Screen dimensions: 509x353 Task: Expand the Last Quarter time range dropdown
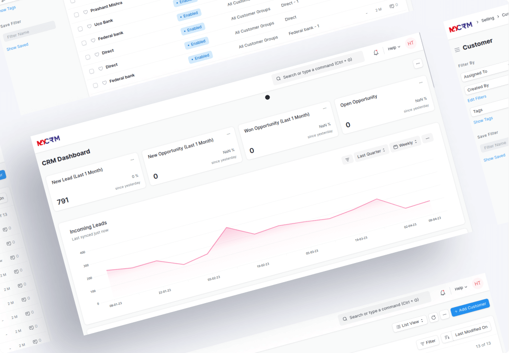(371, 153)
